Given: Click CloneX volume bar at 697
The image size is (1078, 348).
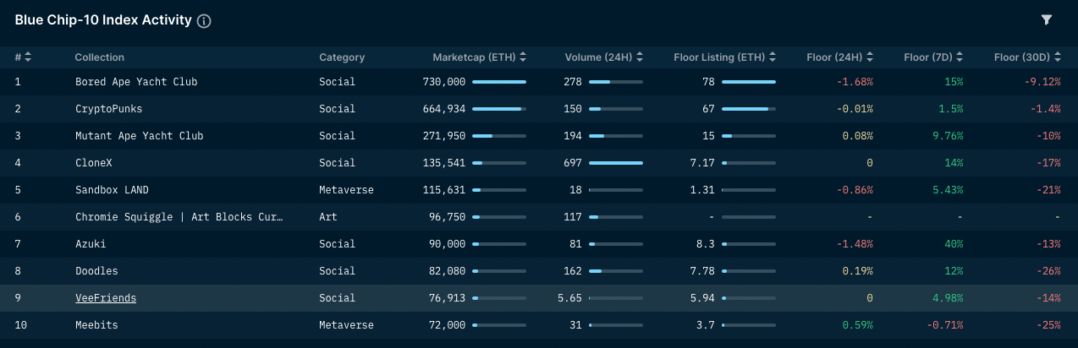Looking at the screenshot, I should (615, 163).
